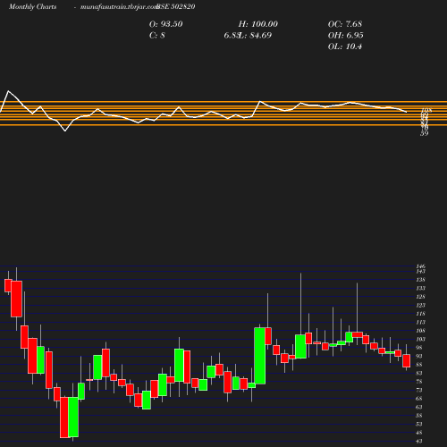Click the open value "O: 93.50"

point(166,24)
